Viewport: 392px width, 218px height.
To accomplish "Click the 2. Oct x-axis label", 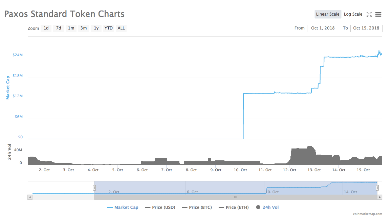I will click(x=44, y=170).
